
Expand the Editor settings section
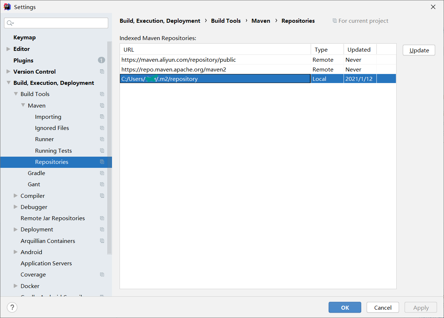click(x=8, y=49)
